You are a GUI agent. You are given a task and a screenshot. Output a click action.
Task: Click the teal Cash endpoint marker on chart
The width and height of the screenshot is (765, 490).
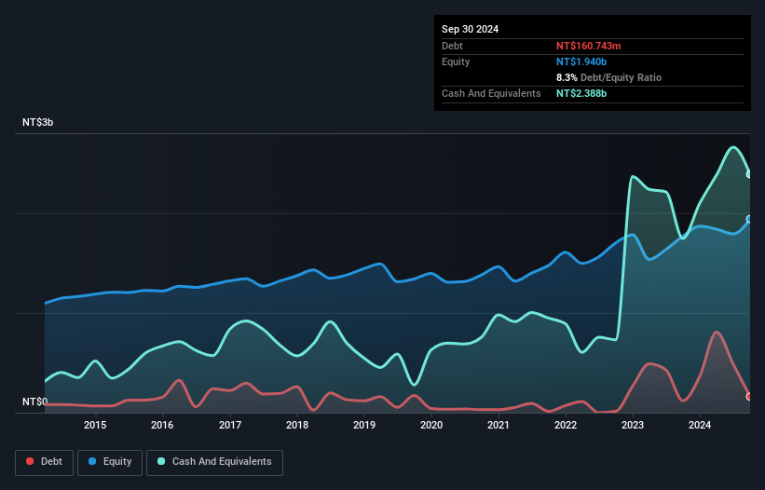point(749,174)
